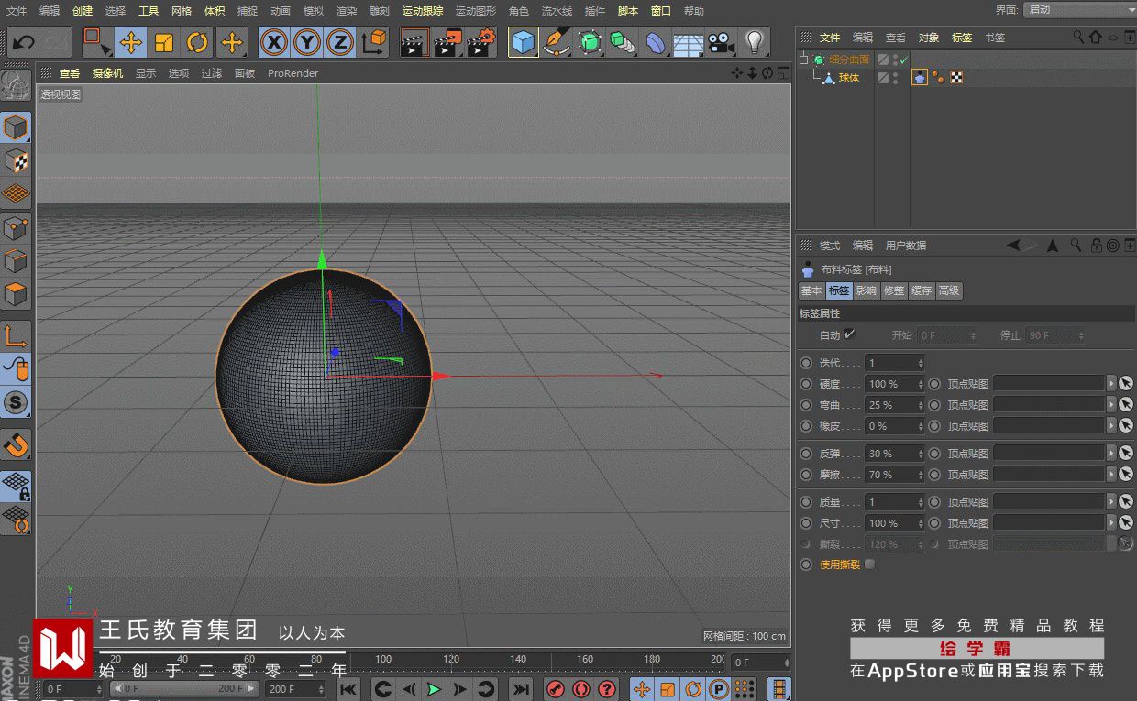Open the 脚本 menu
This screenshot has height=701, width=1137.
point(628,11)
